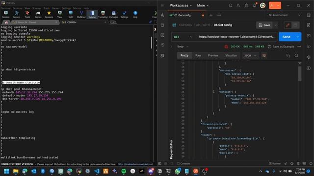Image resolution: width=314 pixels, height=176 pixels.
Task: Open the Settings toolbar icon in MobaXterm
Action: [x=124, y=15]
